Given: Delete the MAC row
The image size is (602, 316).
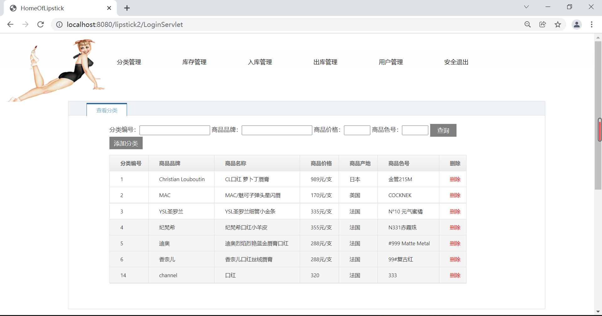Looking at the screenshot, I should (455, 195).
